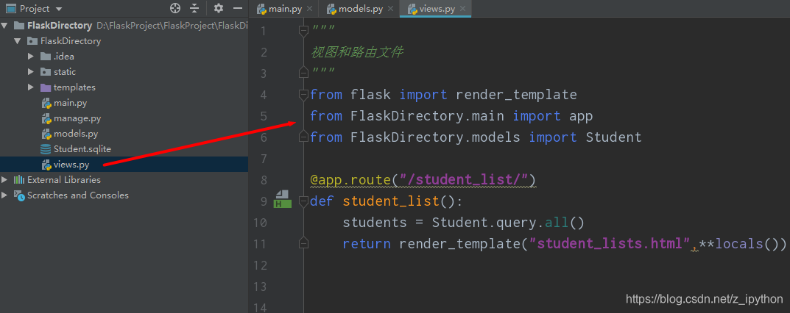Click the word Student on line 6
The height and width of the screenshot is (313, 790).
pos(613,137)
